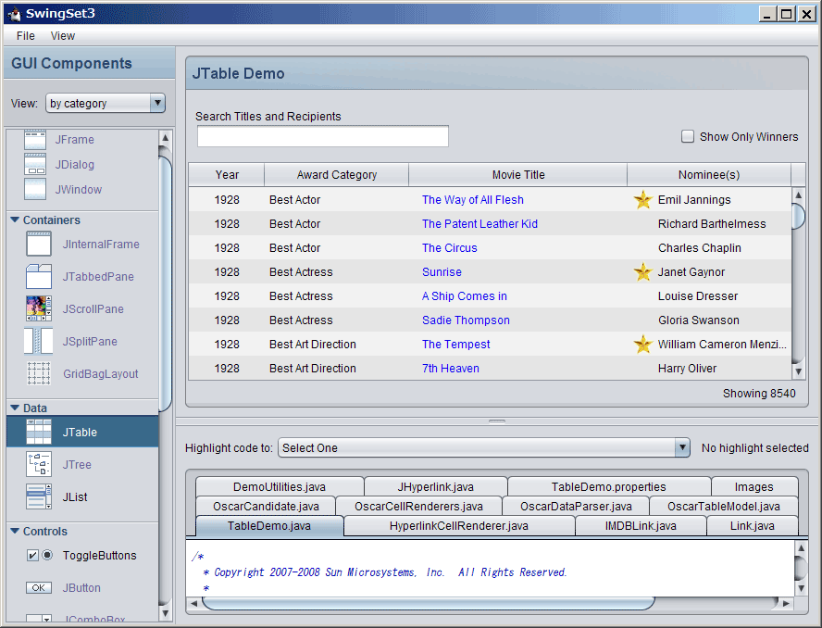Viewport: 822px width, 628px height.
Task: Switch to the Link.java tab
Action: [753, 526]
